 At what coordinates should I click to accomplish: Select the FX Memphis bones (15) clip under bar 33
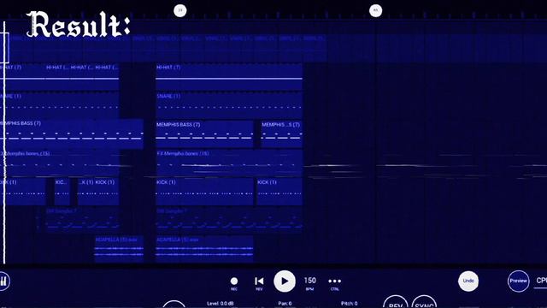(229, 163)
